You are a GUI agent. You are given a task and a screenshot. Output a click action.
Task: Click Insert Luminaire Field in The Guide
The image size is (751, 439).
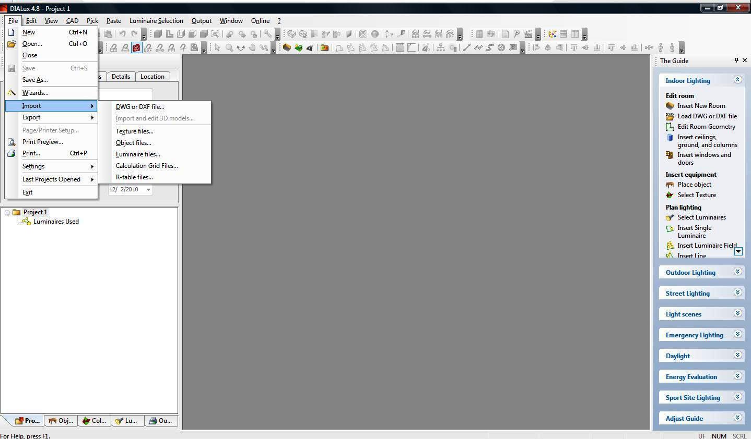click(707, 246)
